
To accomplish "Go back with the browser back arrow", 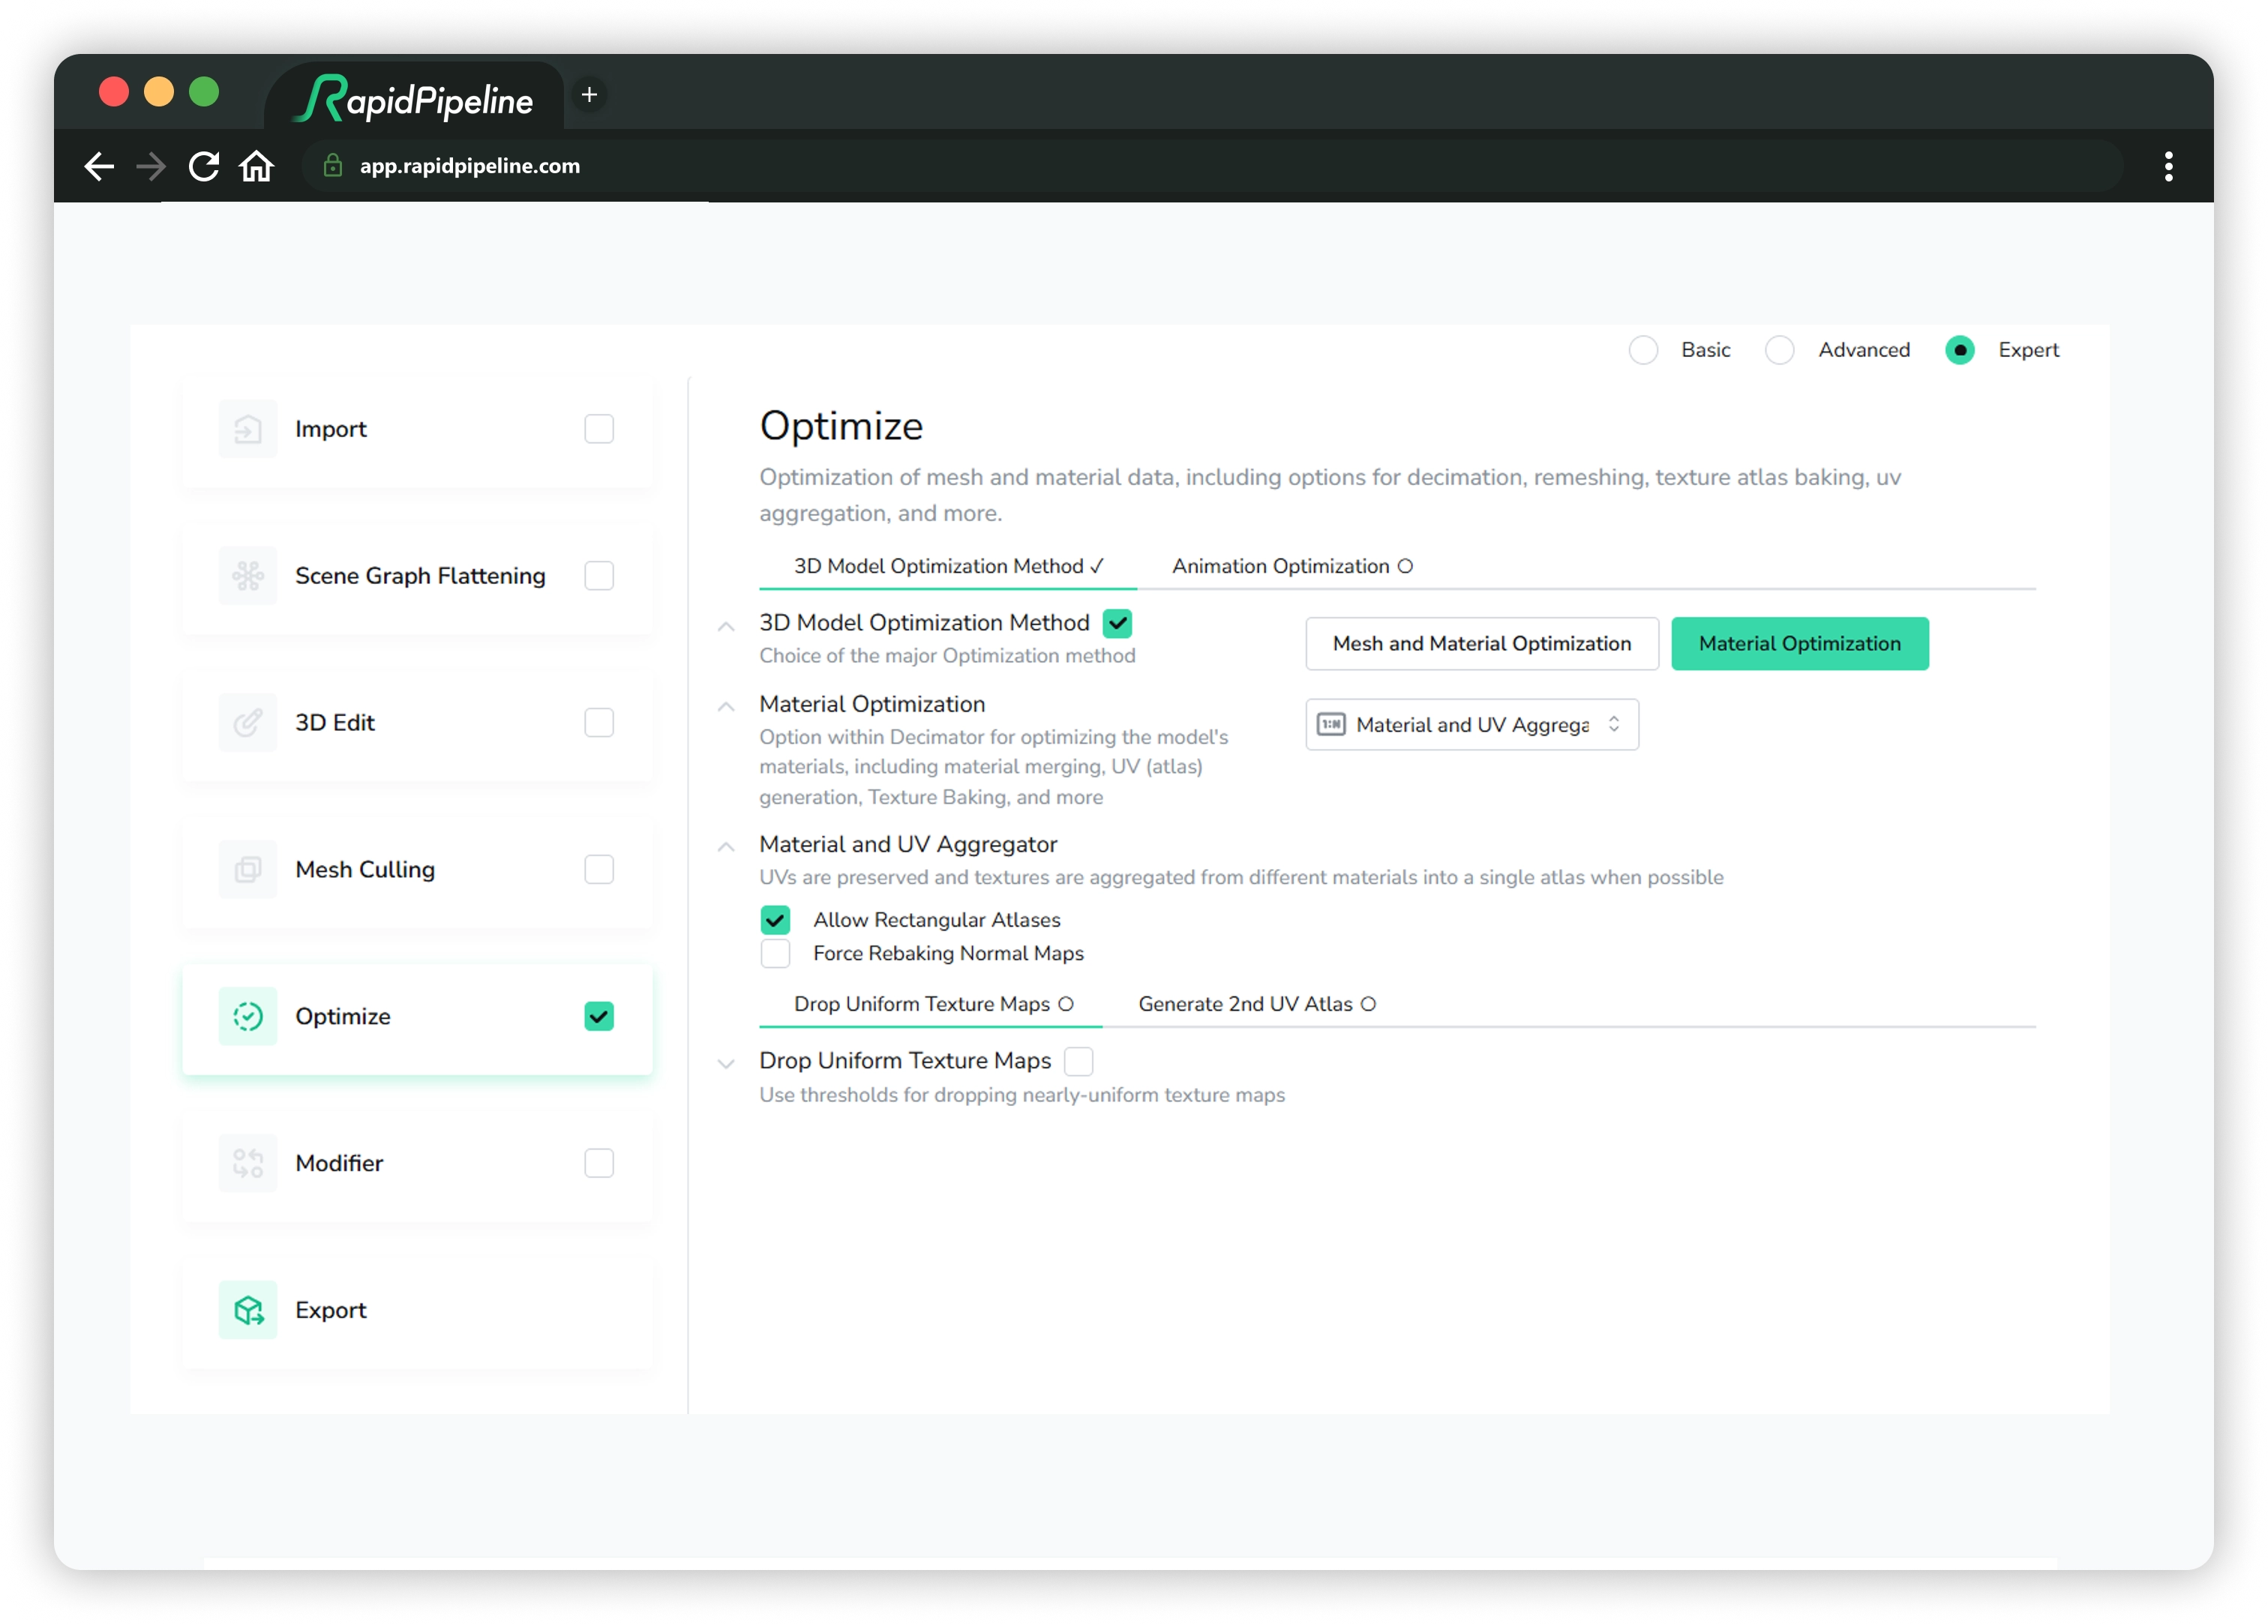I will click(99, 166).
